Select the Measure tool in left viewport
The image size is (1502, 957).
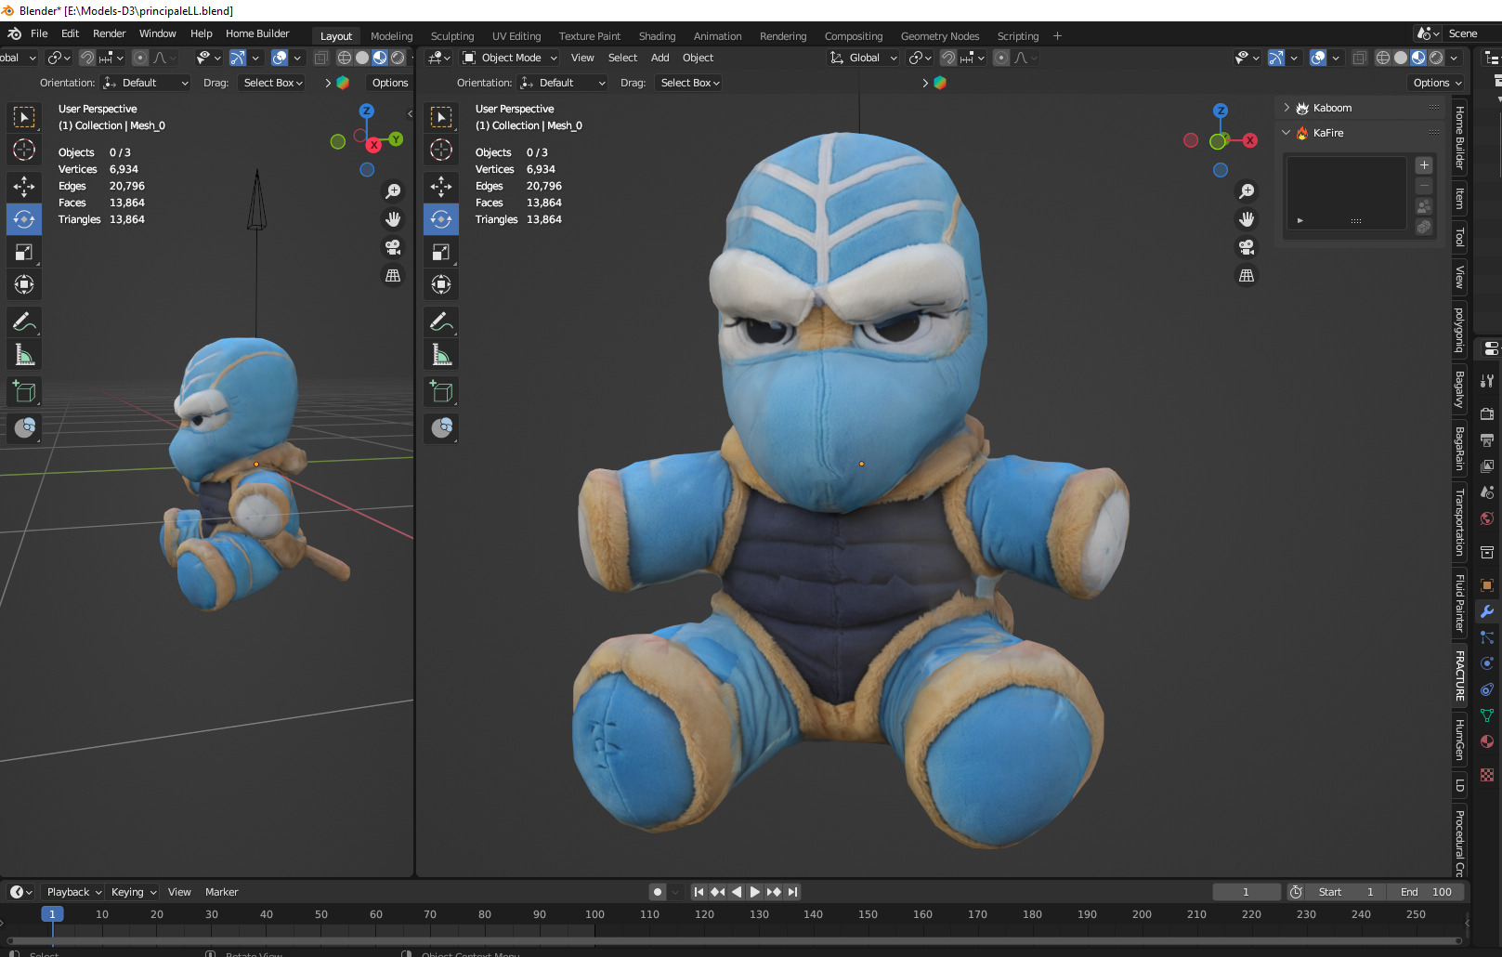[24, 355]
